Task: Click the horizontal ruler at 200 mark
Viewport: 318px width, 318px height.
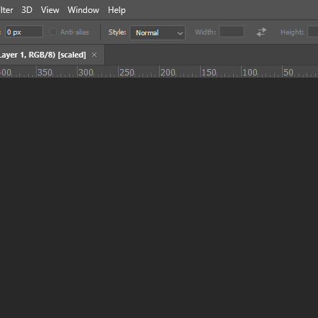Action: 168,73
